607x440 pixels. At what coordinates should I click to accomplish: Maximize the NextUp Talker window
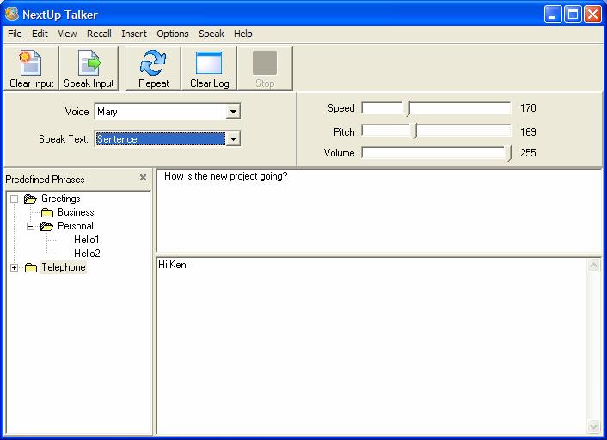point(573,15)
